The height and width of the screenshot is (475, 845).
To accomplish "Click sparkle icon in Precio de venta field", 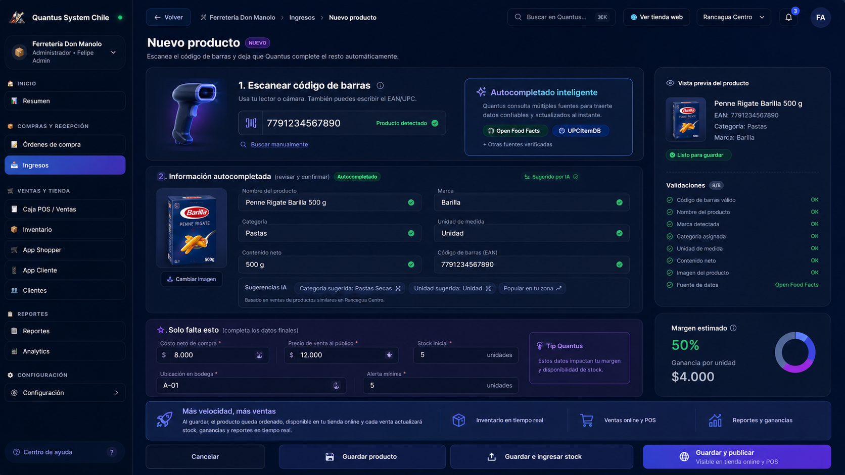I will tap(389, 355).
